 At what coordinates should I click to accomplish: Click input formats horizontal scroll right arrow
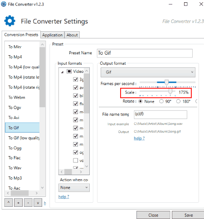(81, 171)
